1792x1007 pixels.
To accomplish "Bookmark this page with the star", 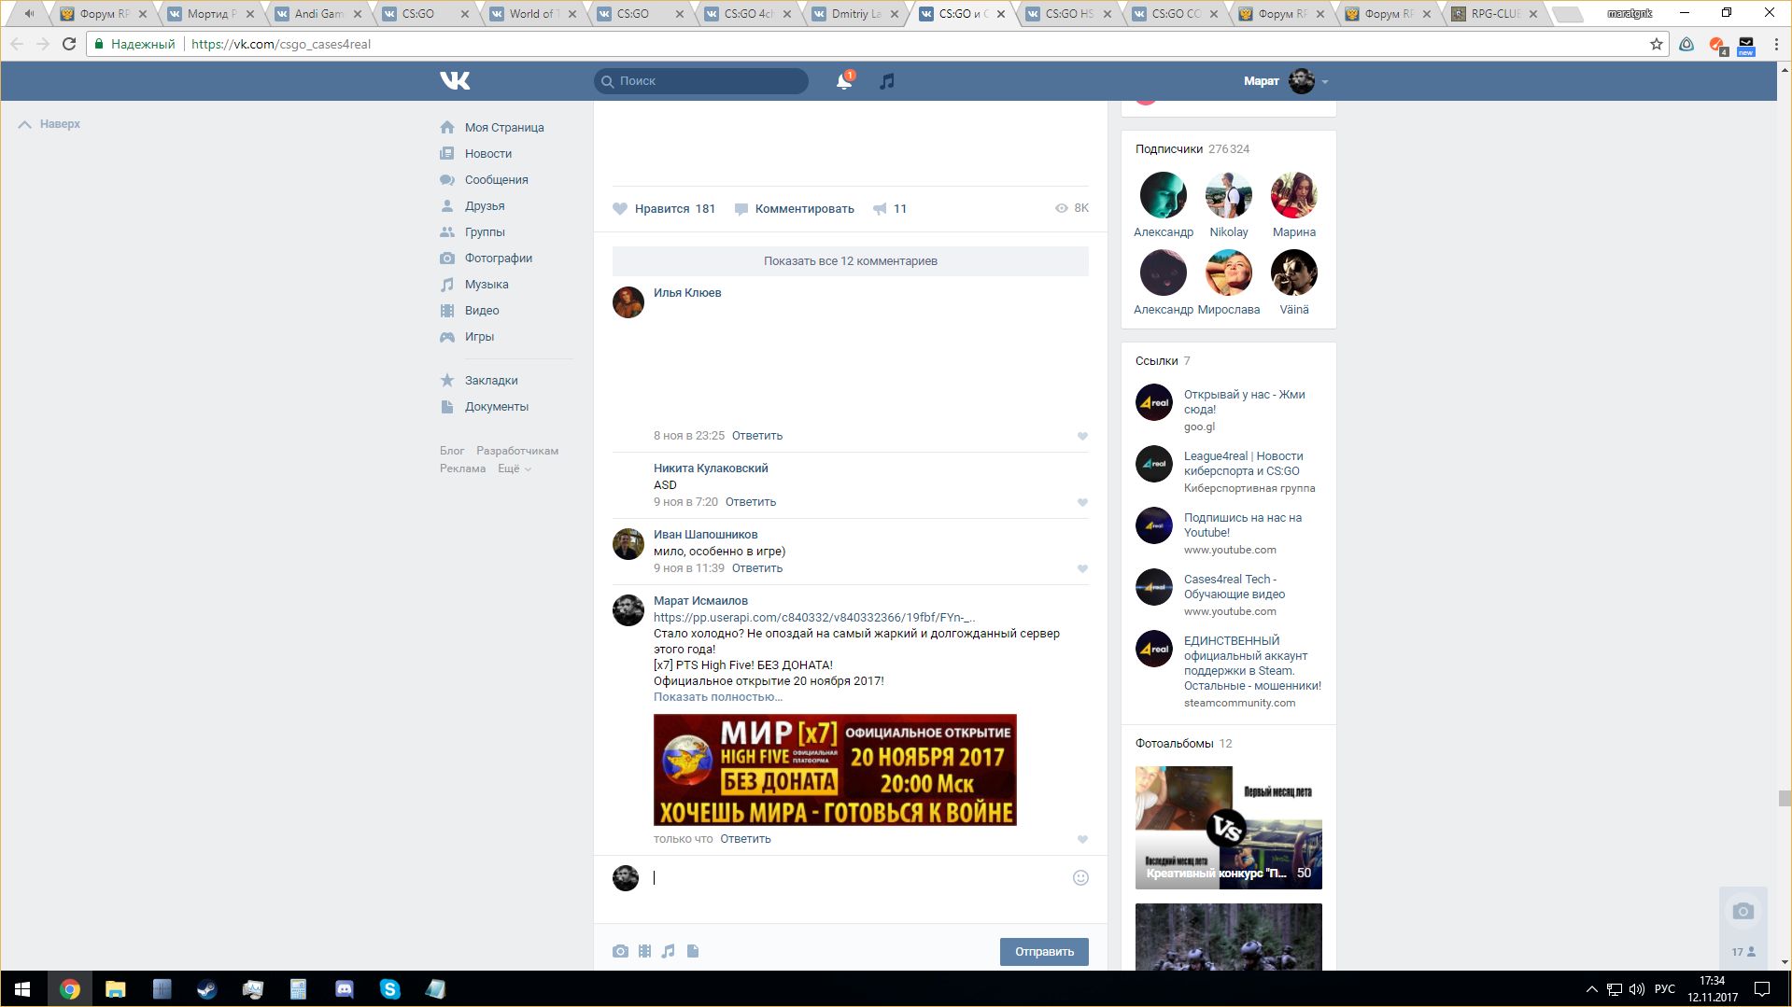I will pyautogui.click(x=1657, y=44).
